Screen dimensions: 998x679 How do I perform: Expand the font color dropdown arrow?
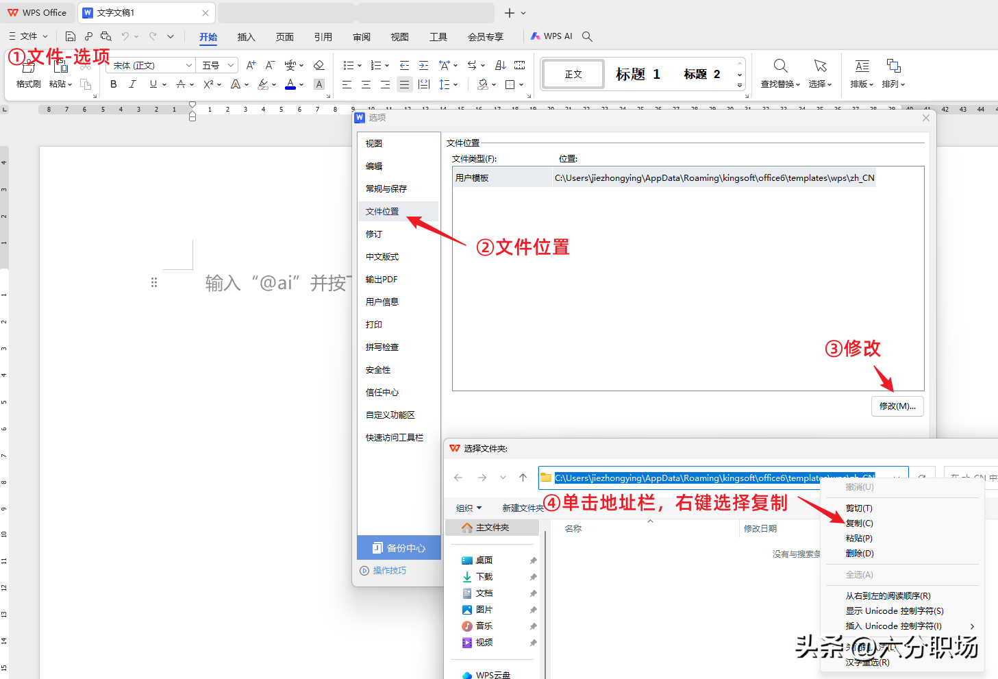[x=301, y=85]
